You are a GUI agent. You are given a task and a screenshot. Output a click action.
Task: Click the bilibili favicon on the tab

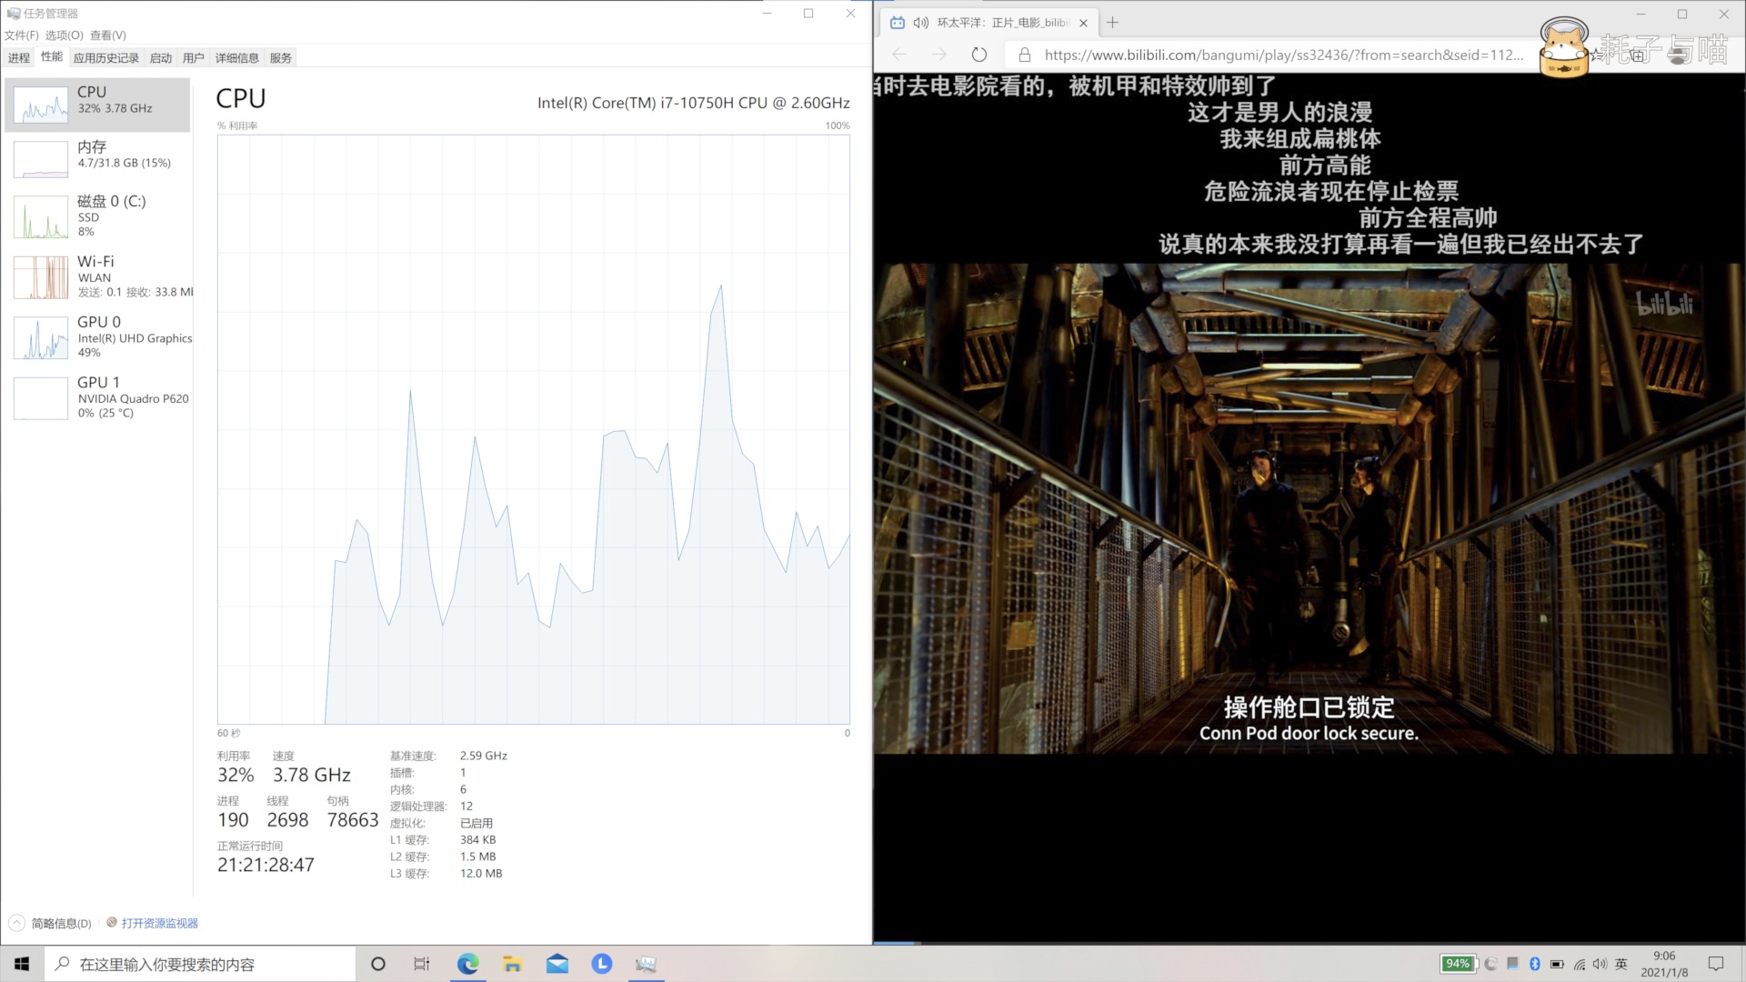tap(898, 23)
